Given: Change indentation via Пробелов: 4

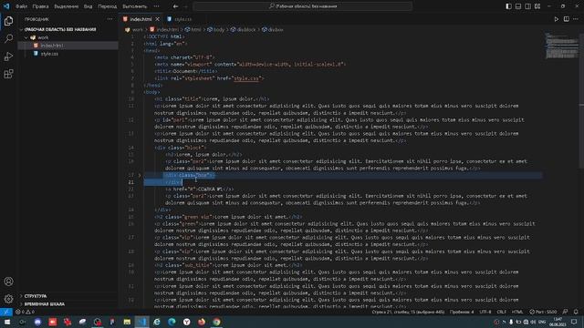Looking at the screenshot, I should pos(462,312).
